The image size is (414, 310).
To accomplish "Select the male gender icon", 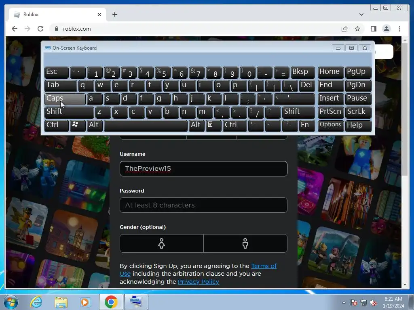I will point(245,243).
